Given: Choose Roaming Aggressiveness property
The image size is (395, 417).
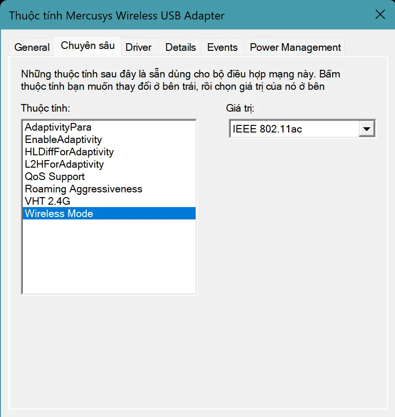Looking at the screenshot, I should click(109, 189).
